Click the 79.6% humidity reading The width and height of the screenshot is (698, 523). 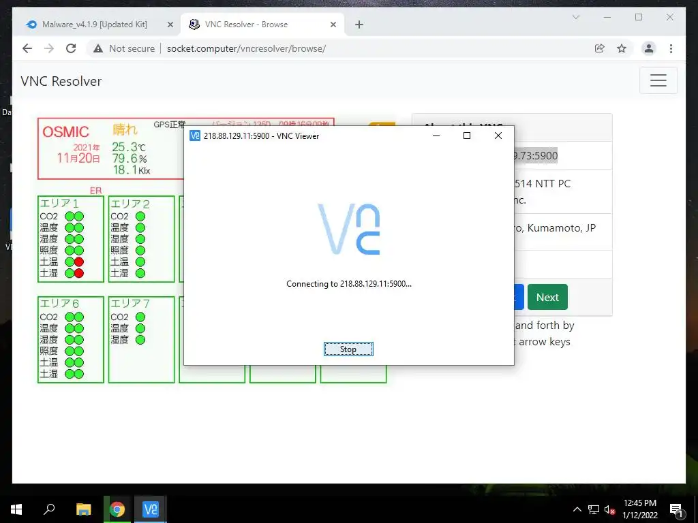[129, 158]
